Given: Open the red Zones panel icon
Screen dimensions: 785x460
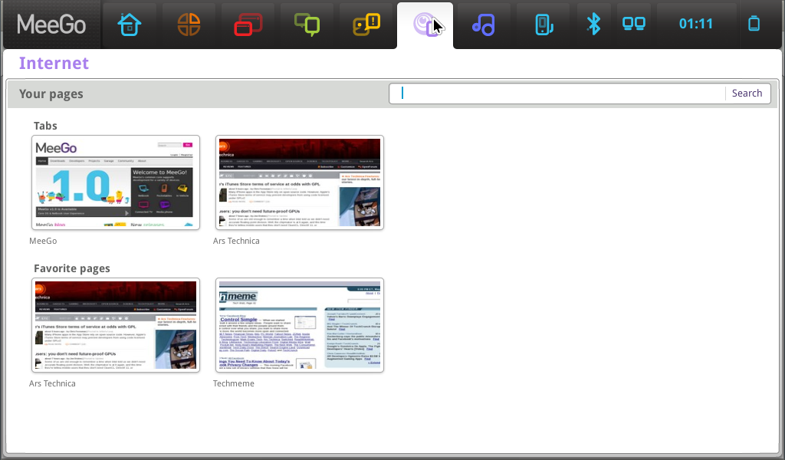Looking at the screenshot, I should click(x=248, y=24).
